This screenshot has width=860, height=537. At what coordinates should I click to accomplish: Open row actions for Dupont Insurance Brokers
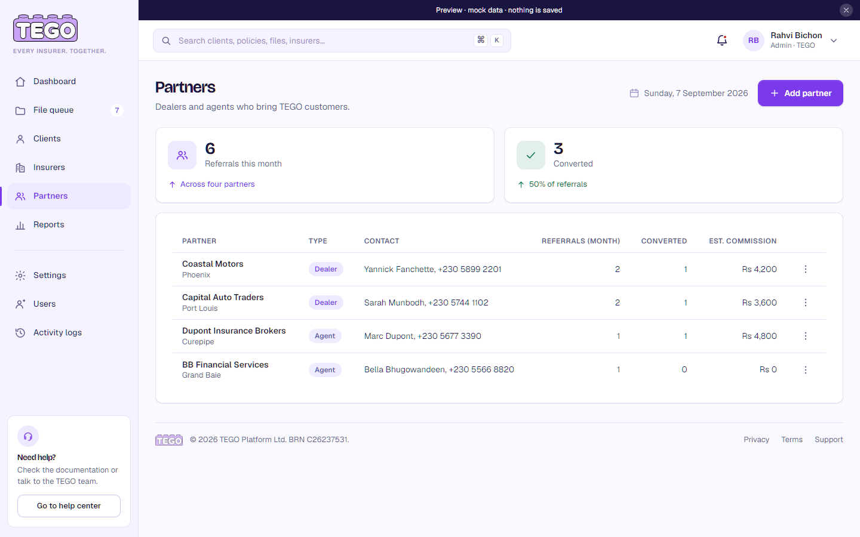pos(806,336)
